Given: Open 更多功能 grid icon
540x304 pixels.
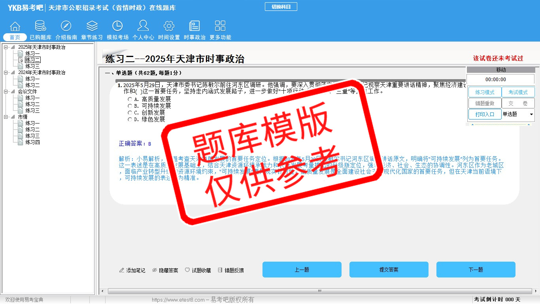Looking at the screenshot, I should [x=220, y=27].
